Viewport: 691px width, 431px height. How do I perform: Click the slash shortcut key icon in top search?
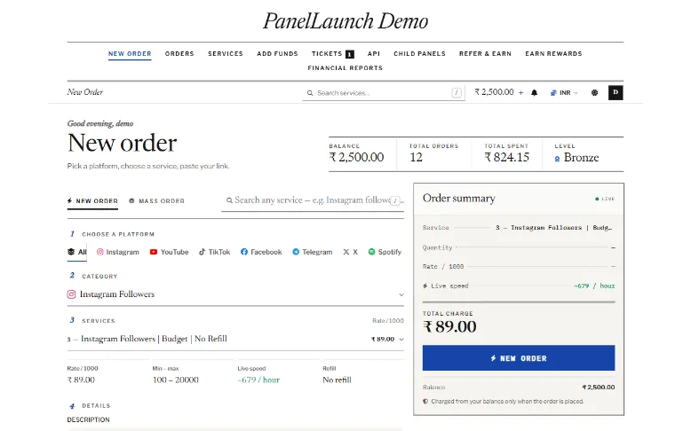(x=457, y=92)
